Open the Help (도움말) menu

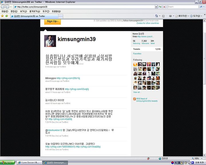(56, 11)
